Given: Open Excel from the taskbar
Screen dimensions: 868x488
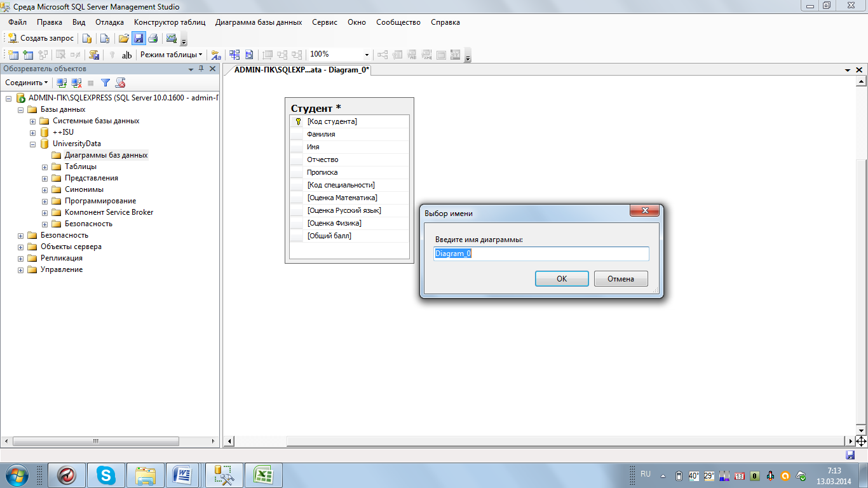Looking at the screenshot, I should (264, 475).
